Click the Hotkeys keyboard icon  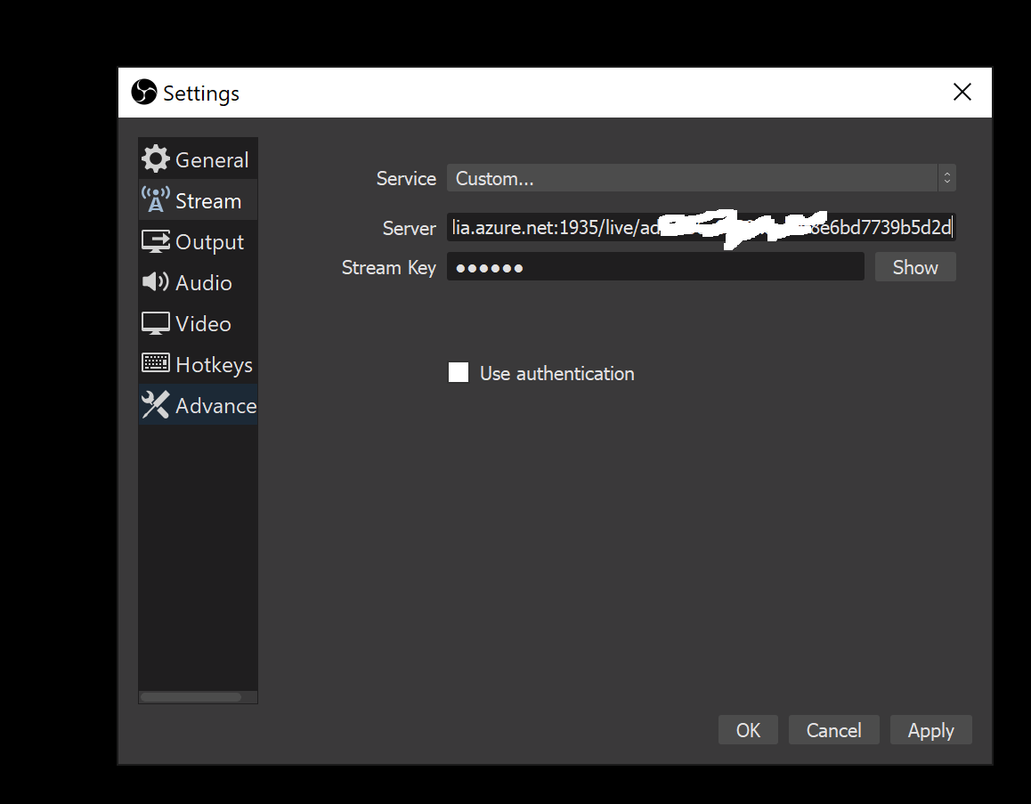click(156, 364)
